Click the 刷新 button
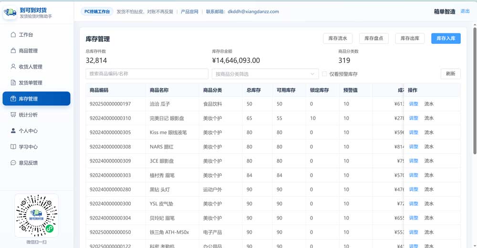Screen dimensions: 477x248 click(451, 73)
